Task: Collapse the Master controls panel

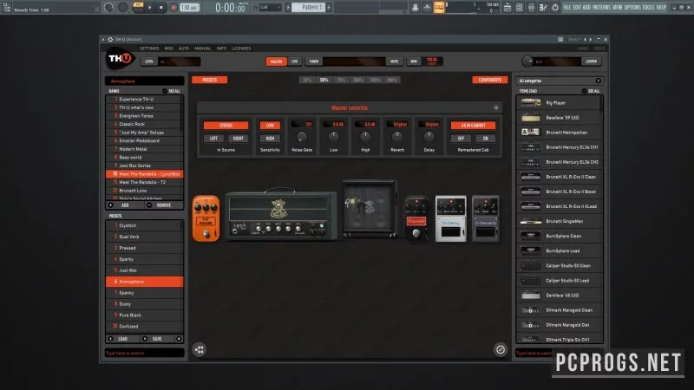Action: [495, 107]
